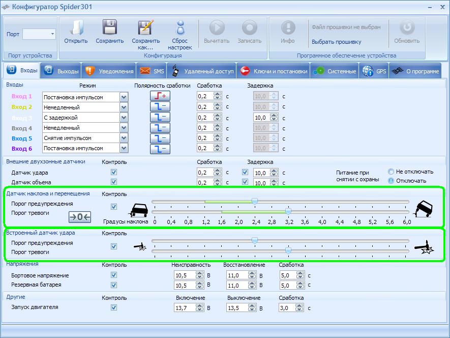Click the polarity icon for Вход 3

tap(160, 117)
